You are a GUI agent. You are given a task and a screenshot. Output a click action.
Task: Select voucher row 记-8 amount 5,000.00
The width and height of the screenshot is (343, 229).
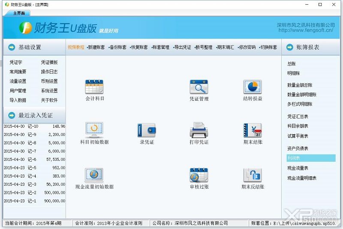click(34, 143)
